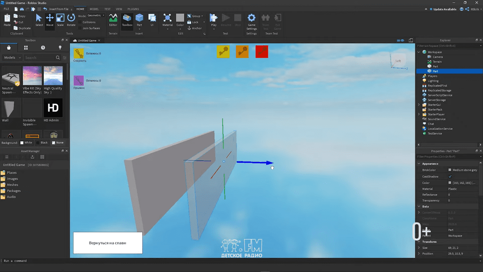Open Toolbox recent tab

(43, 47)
